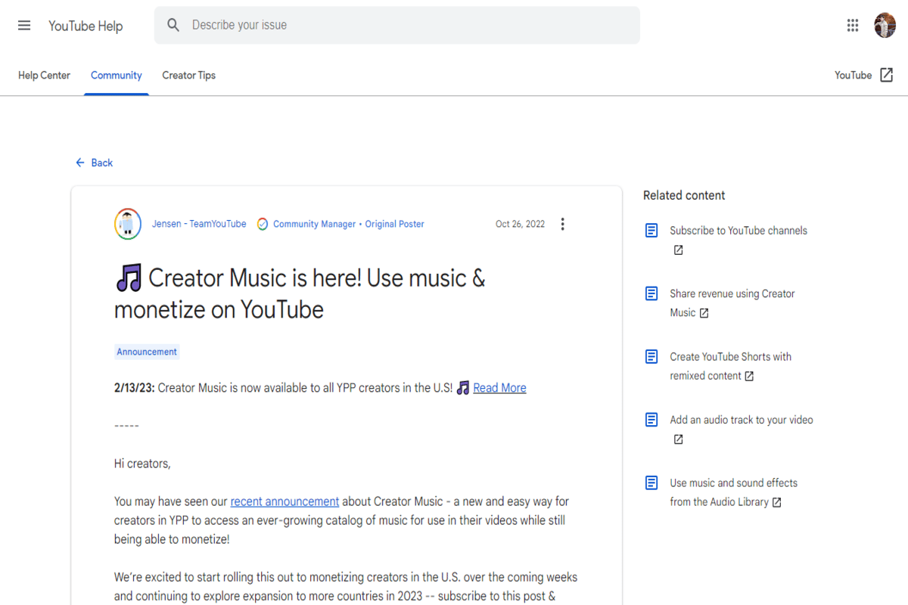This screenshot has height=605, width=908.
Task: Switch to the Help Center tab
Action: (44, 75)
